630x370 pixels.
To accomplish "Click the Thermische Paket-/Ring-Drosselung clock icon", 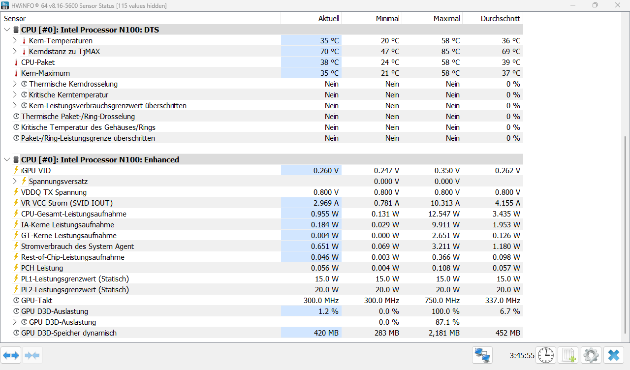I will [x=16, y=117].
